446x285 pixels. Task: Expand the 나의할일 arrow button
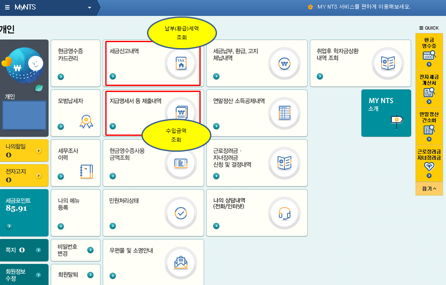point(39,150)
